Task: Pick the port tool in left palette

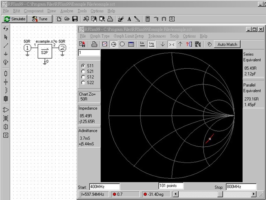Action: (x=6, y=62)
